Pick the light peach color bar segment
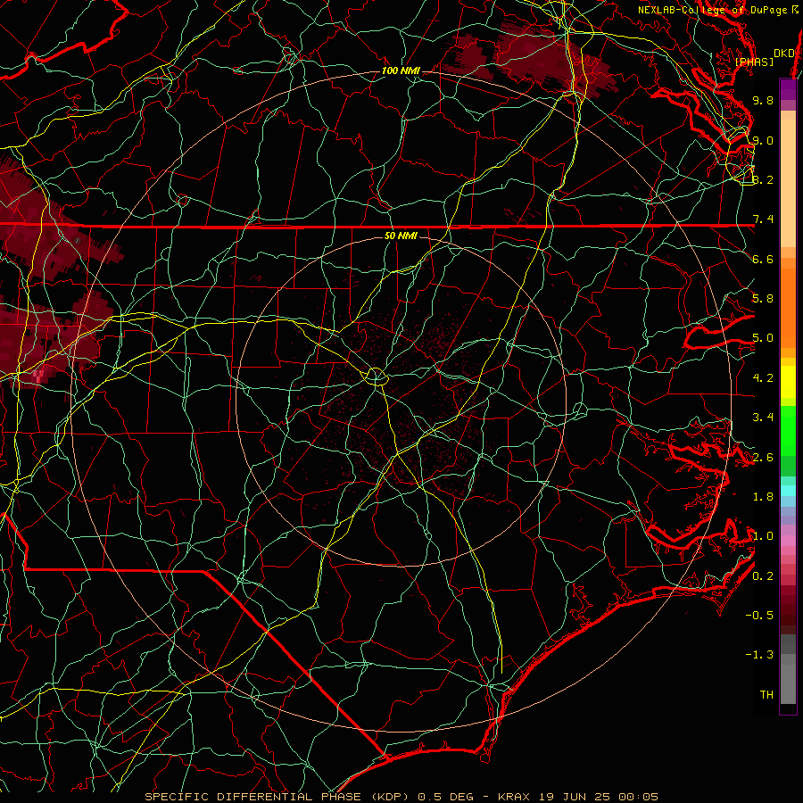Image resolution: width=803 pixels, height=803 pixels. point(788,183)
